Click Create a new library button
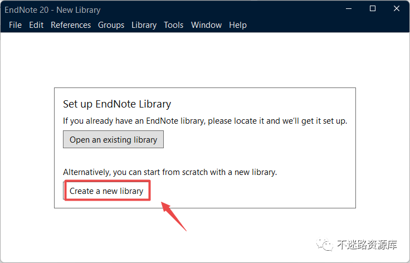 [106, 191]
